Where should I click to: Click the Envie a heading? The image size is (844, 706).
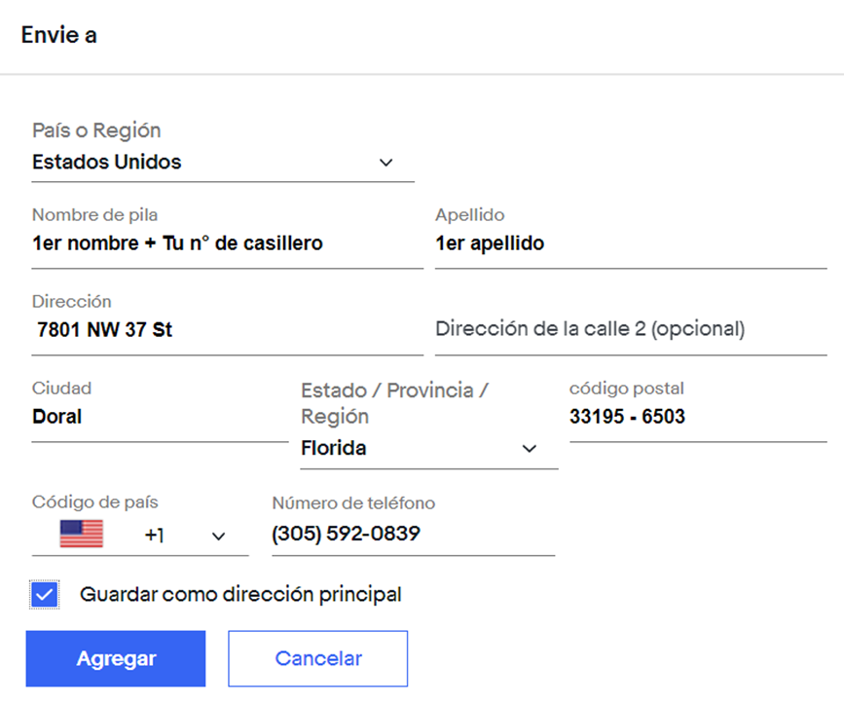[x=58, y=35]
